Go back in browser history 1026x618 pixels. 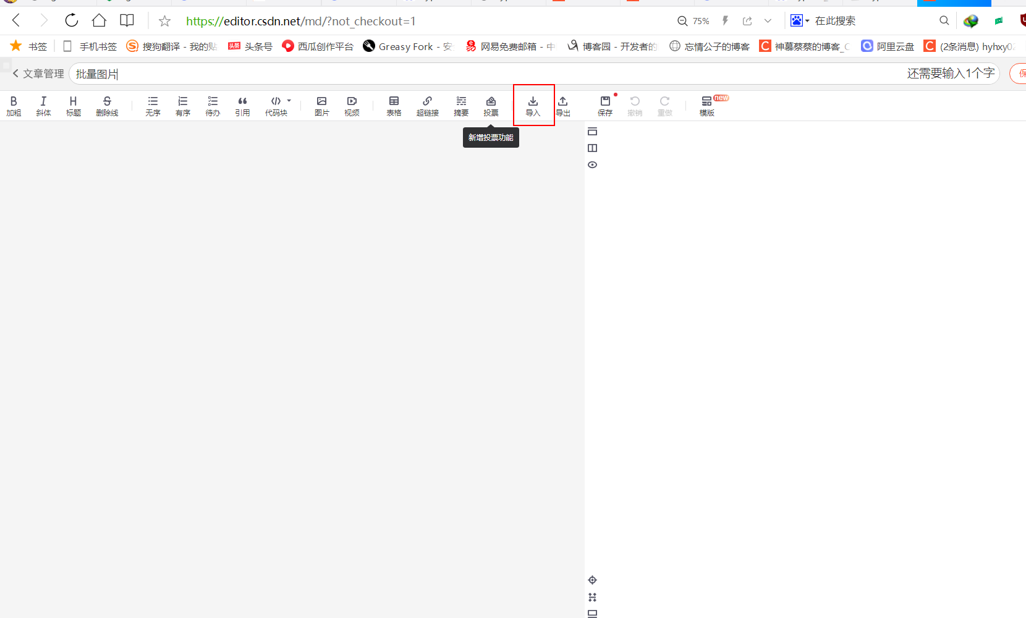[x=16, y=20]
